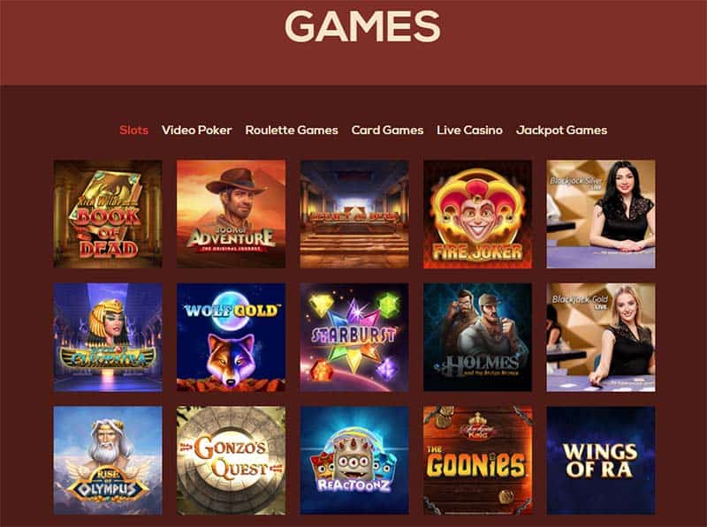Launch the Cleopatra-themed slot tile

(x=108, y=337)
